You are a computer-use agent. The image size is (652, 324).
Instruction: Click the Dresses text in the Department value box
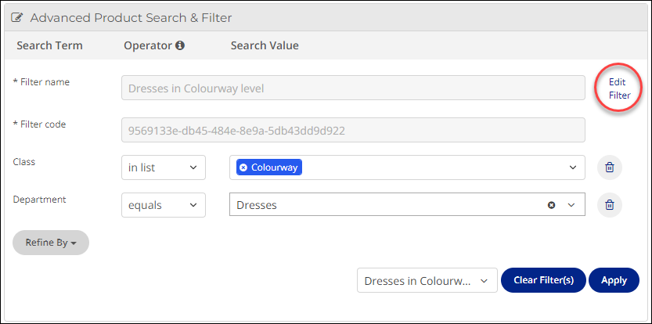(x=257, y=205)
